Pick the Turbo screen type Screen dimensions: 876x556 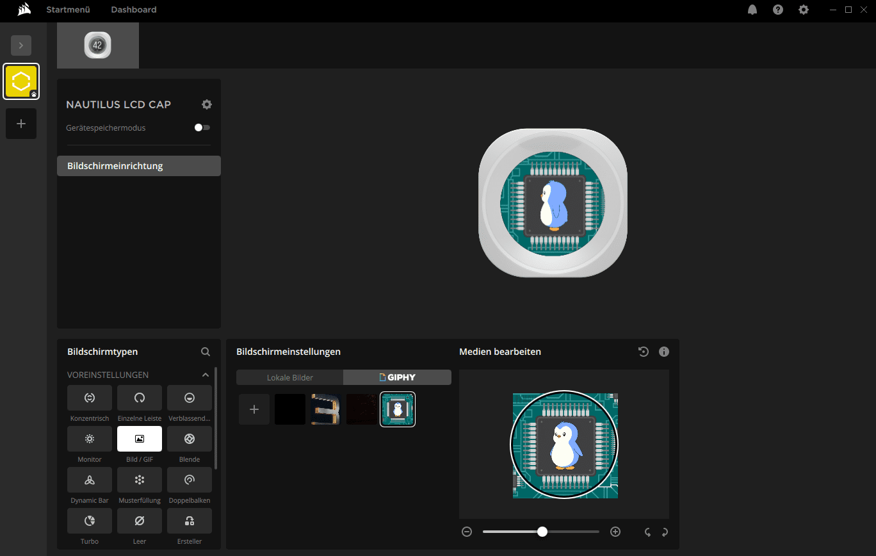coord(90,521)
